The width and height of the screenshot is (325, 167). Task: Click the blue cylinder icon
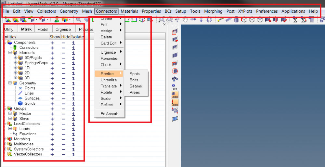pyautogui.click(x=236, y=20)
